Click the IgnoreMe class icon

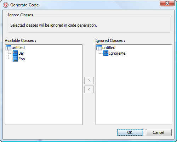tap(106, 53)
